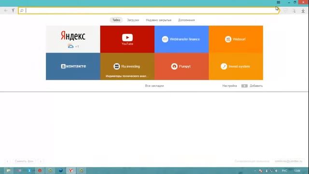Image resolution: width=309 pixels, height=174 pixels.
Task: Click previous background arrow
Action: click(x=7, y=161)
